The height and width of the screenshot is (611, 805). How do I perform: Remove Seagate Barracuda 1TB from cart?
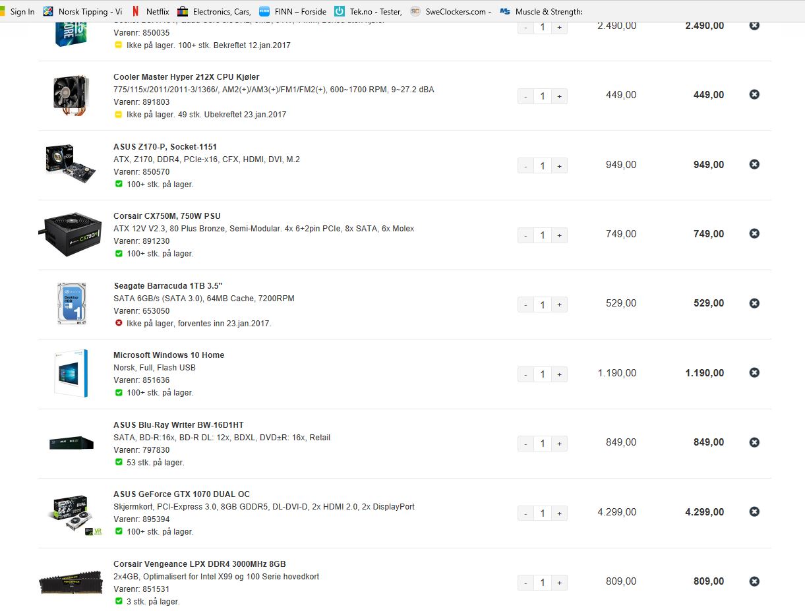pyautogui.click(x=754, y=303)
